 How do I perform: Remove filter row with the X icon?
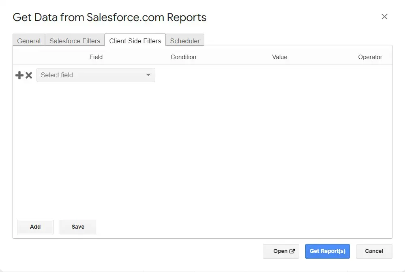click(29, 75)
